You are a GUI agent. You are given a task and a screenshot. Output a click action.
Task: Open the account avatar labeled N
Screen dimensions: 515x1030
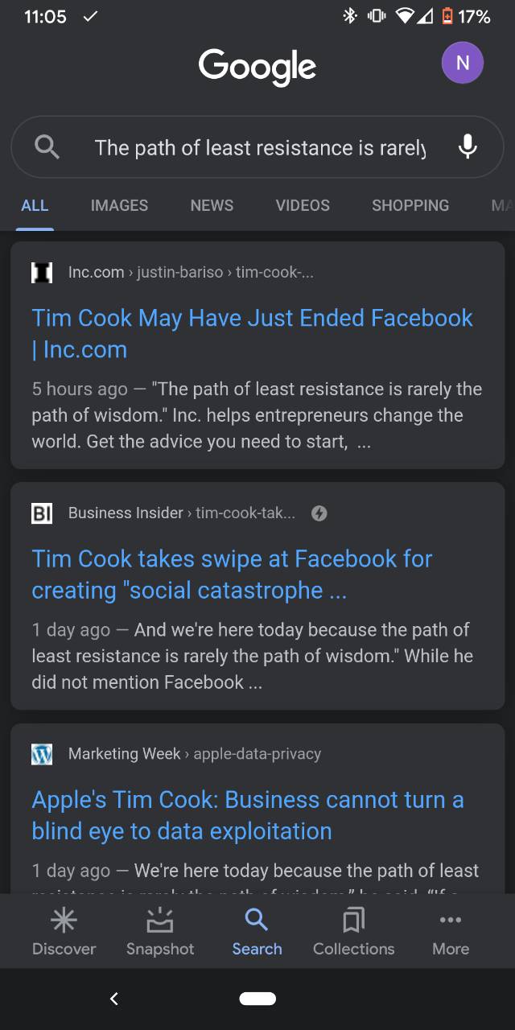pos(462,64)
